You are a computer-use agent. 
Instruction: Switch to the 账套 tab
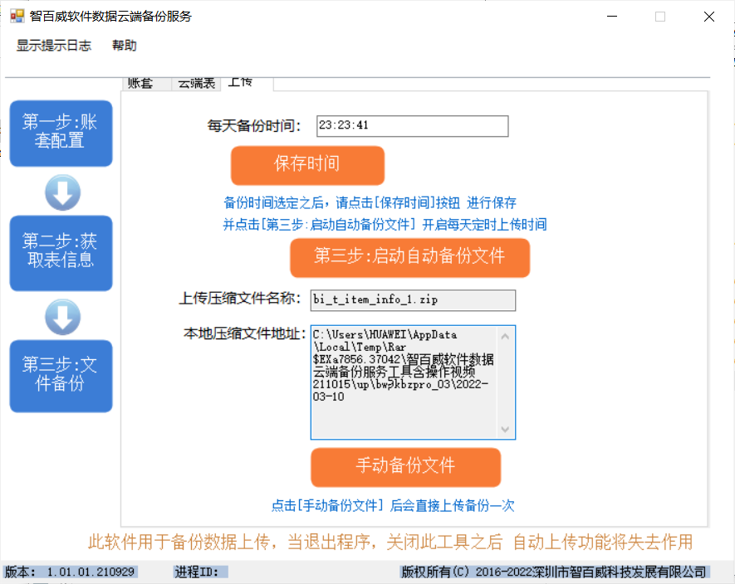[x=141, y=83]
